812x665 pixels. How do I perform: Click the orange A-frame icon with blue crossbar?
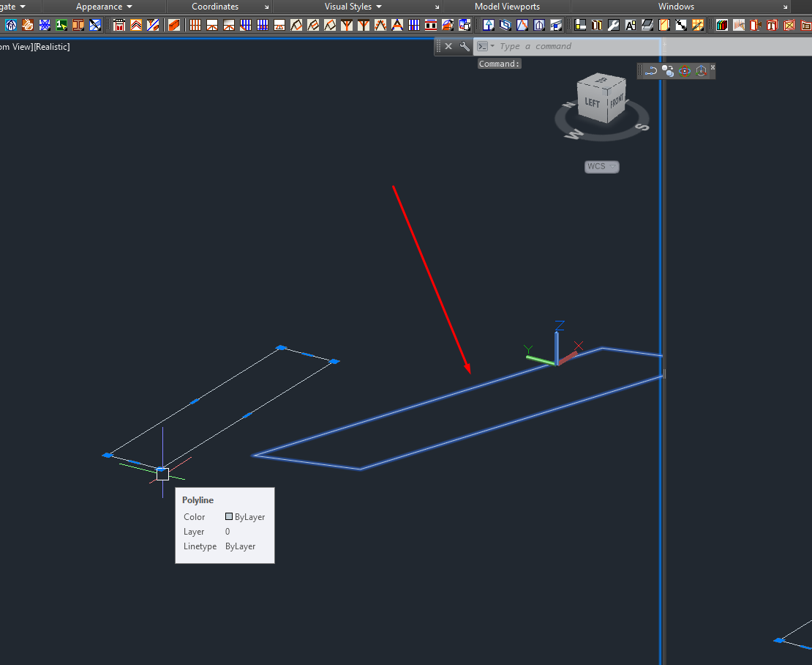tap(397, 25)
